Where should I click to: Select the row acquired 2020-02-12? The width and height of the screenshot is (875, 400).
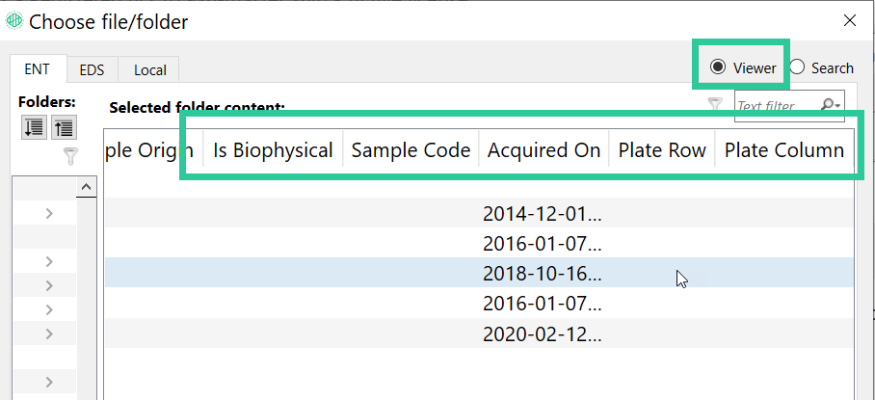pyautogui.click(x=479, y=333)
